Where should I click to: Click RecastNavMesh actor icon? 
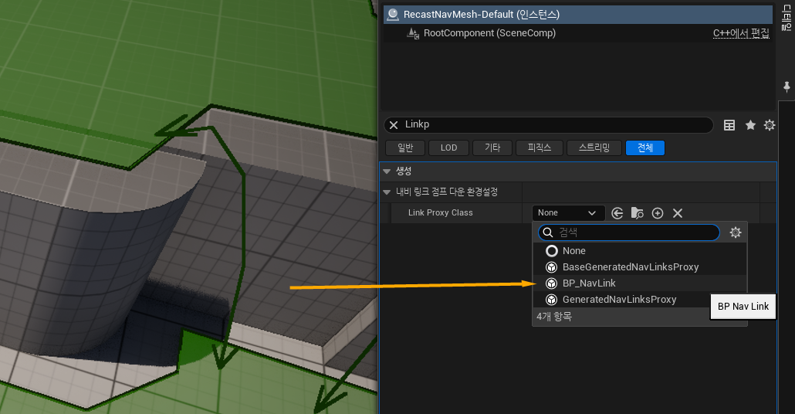392,15
